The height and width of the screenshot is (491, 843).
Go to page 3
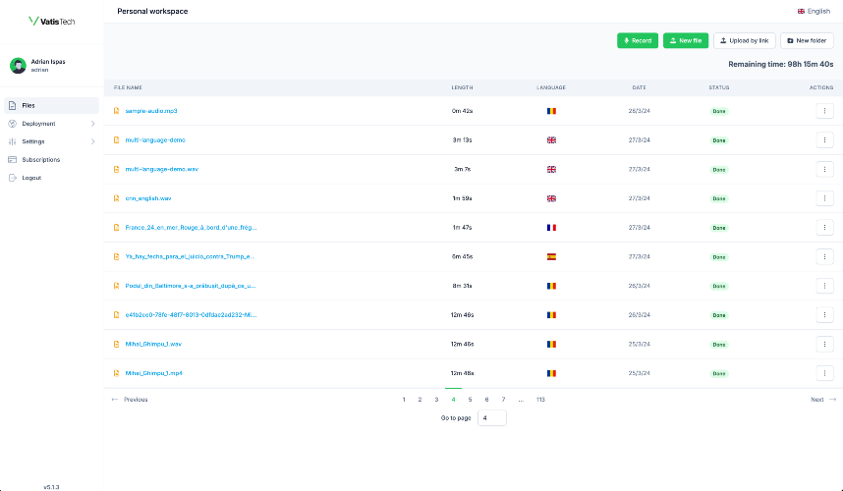click(x=436, y=400)
